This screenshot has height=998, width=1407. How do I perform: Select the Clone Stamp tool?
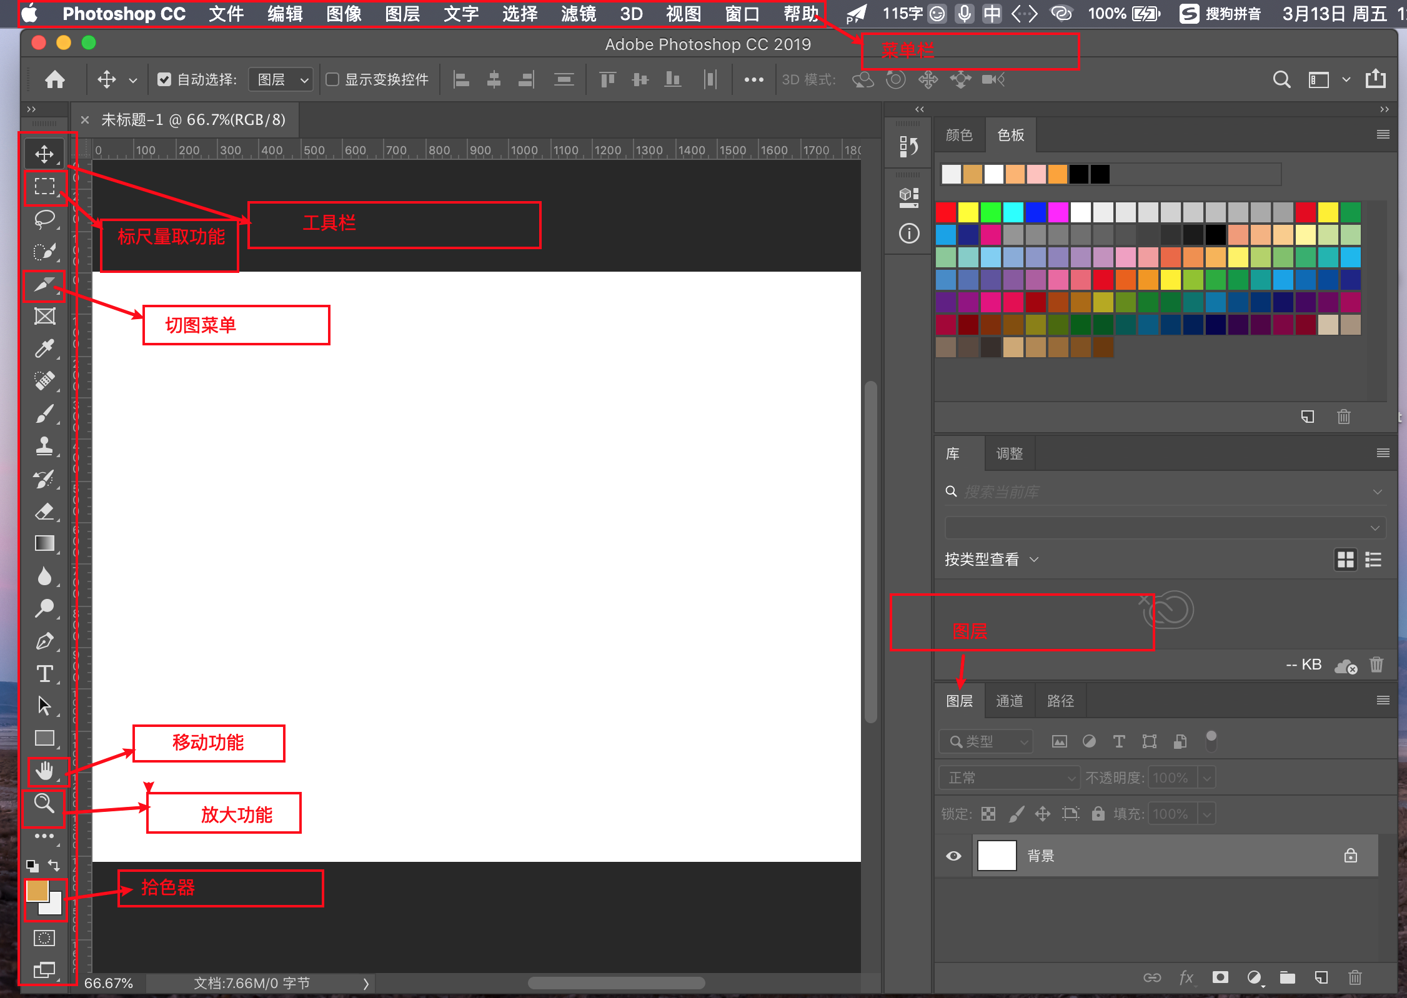coord(44,446)
